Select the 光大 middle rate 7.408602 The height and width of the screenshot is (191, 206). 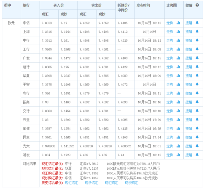pyautogui.click(x=124, y=146)
